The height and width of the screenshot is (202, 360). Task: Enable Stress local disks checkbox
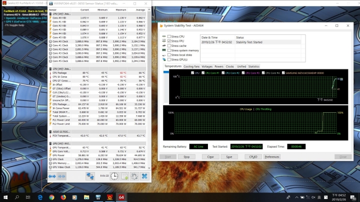pos(169,55)
